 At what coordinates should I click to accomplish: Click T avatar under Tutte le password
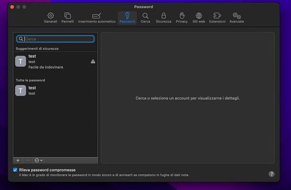tap(21, 90)
